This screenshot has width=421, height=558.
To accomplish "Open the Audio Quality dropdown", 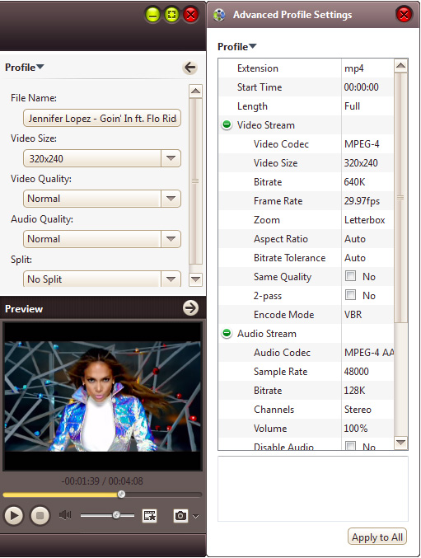I will click(x=171, y=239).
